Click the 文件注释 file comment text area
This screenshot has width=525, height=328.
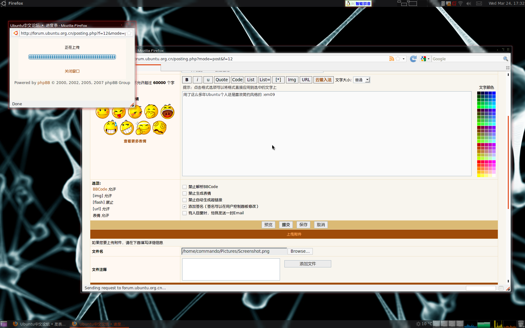[231, 269]
